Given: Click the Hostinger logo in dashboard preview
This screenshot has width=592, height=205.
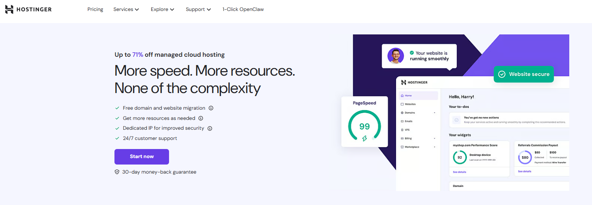Looking at the screenshot, I should click(x=414, y=82).
